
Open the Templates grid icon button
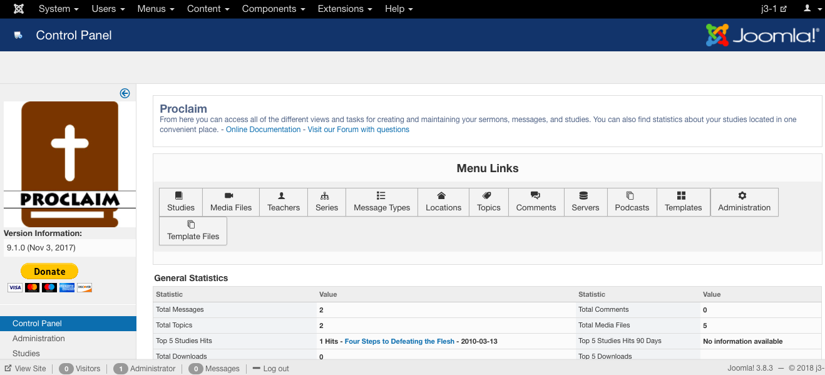(x=684, y=202)
